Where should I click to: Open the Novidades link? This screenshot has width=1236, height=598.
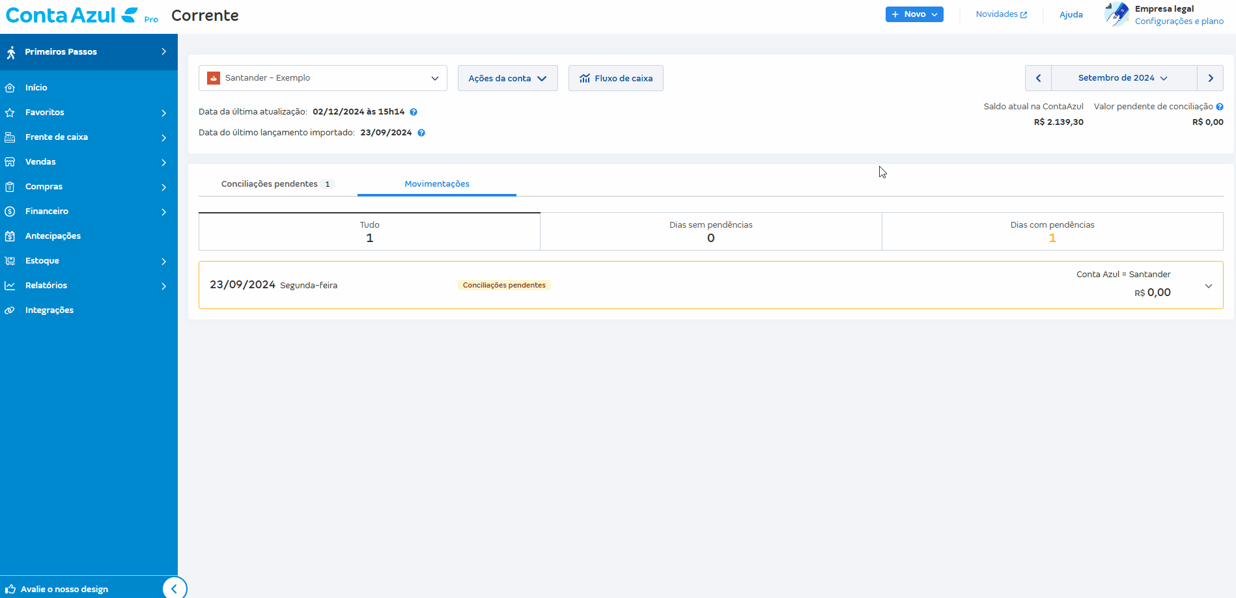1001,14
